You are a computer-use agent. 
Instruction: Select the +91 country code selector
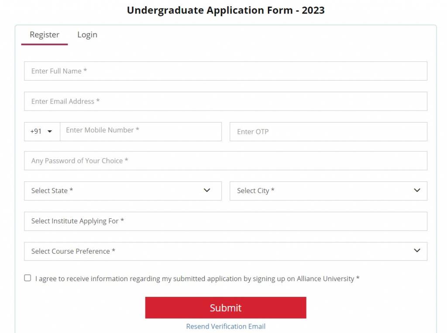tap(41, 131)
